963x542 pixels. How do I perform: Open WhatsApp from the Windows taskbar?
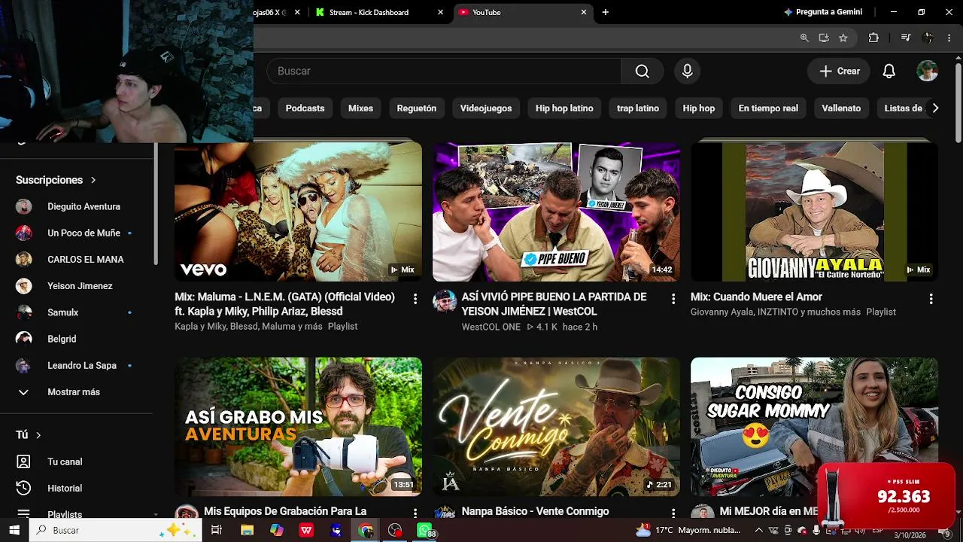(425, 531)
